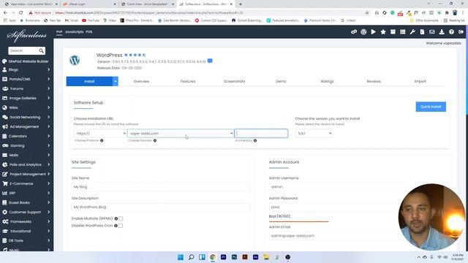Open a new browser tab with plus button
The height and width of the screenshot is (263, 468).
(241, 4)
